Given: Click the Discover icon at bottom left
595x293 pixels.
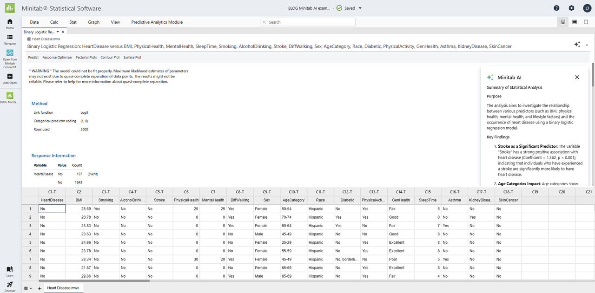Looking at the screenshot, I should (x=9, y=284).
